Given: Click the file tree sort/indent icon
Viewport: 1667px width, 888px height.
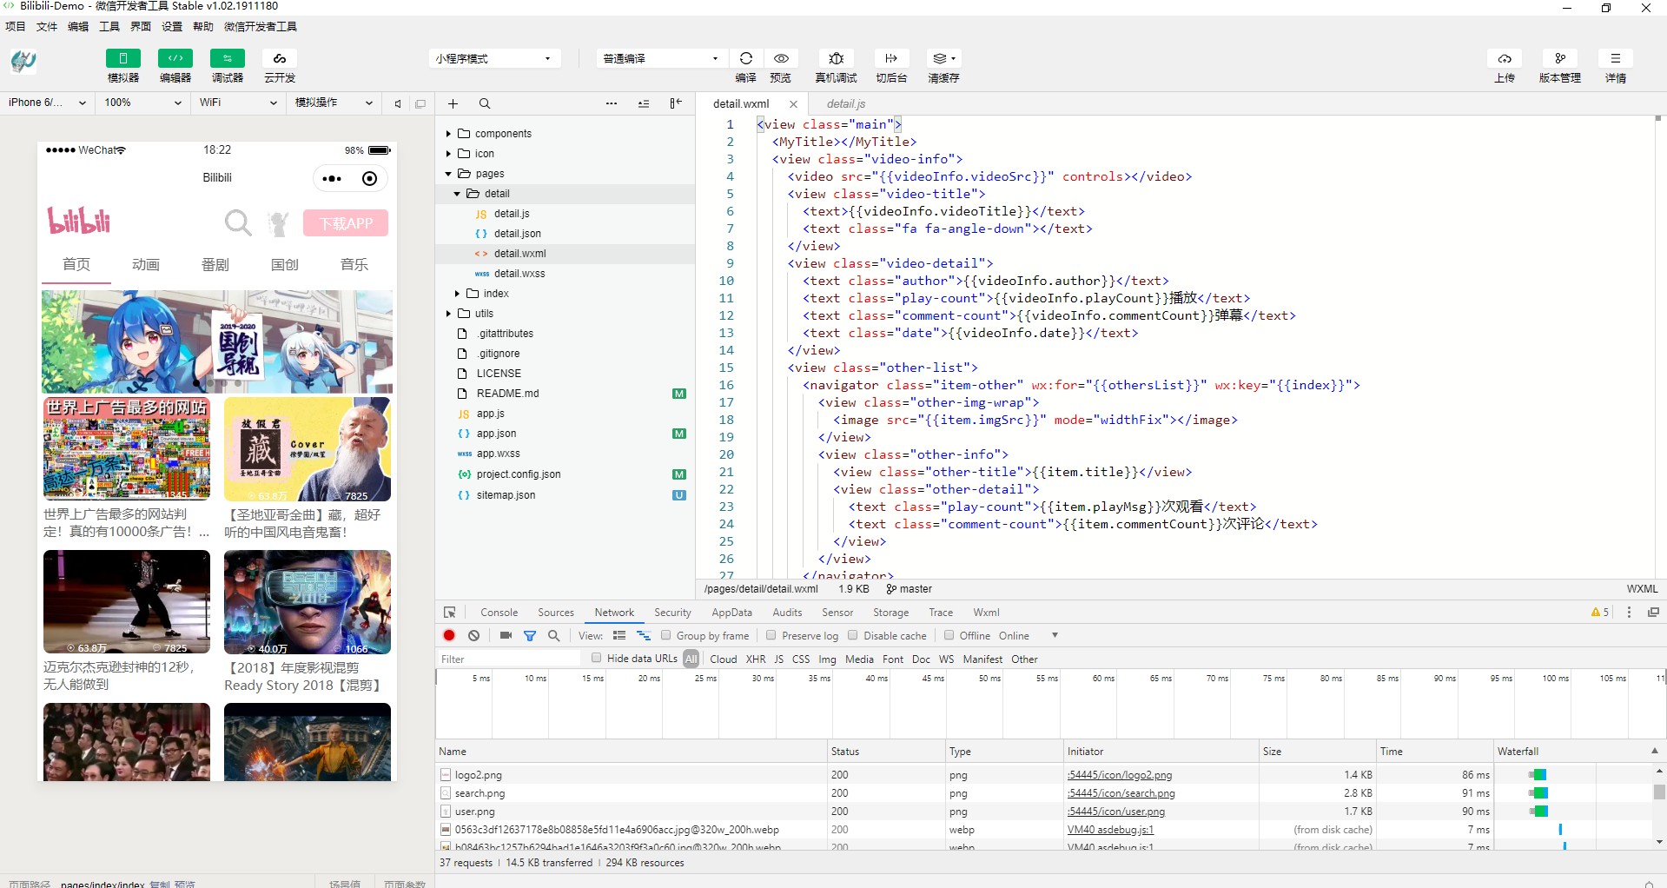Looking at the screenshot, I should tap(644, 103).
